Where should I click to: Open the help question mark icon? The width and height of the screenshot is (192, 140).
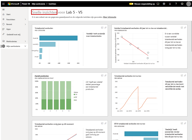click(x=176, y=4)
